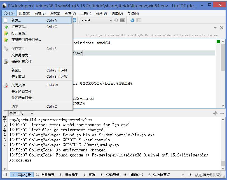This screenshot has width=227, height=180.
Task: Click the reload environment icon
Action: 116,20
